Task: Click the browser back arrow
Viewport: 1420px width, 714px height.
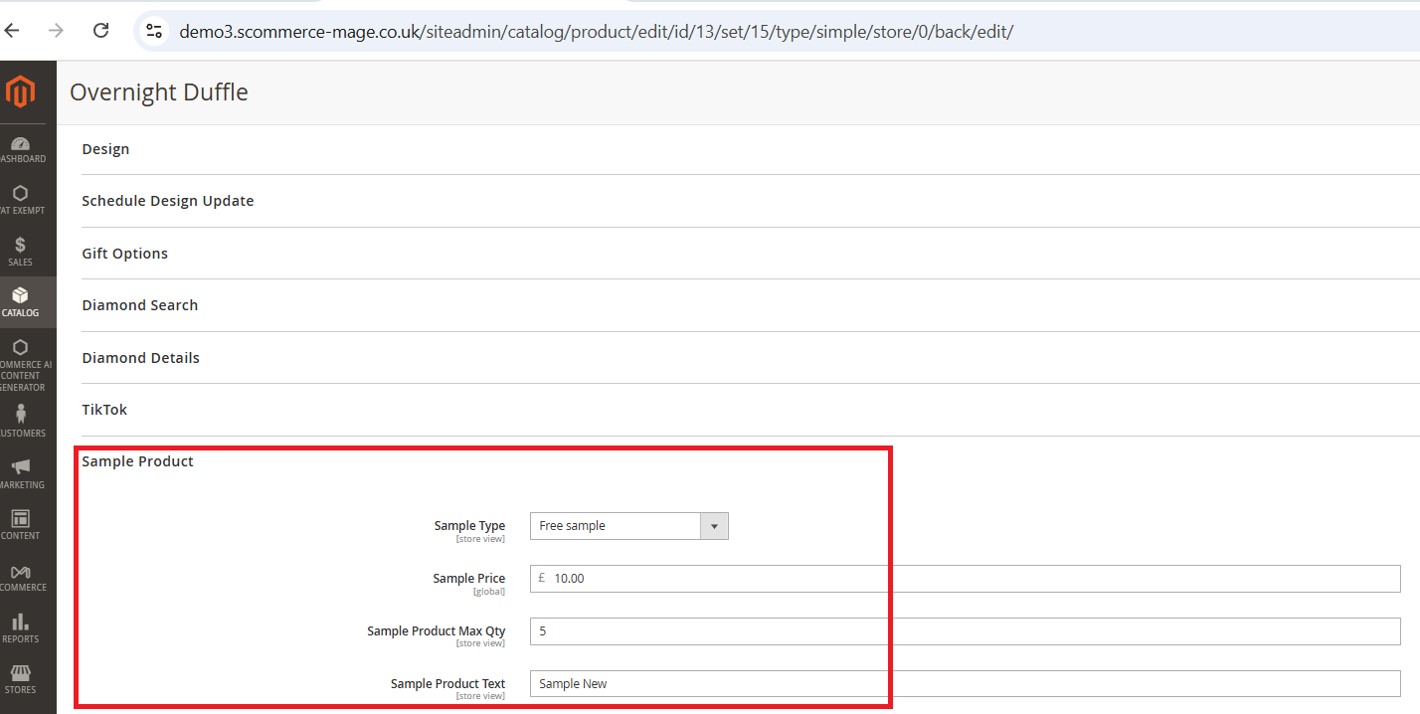Action: [x=12, y=31]
